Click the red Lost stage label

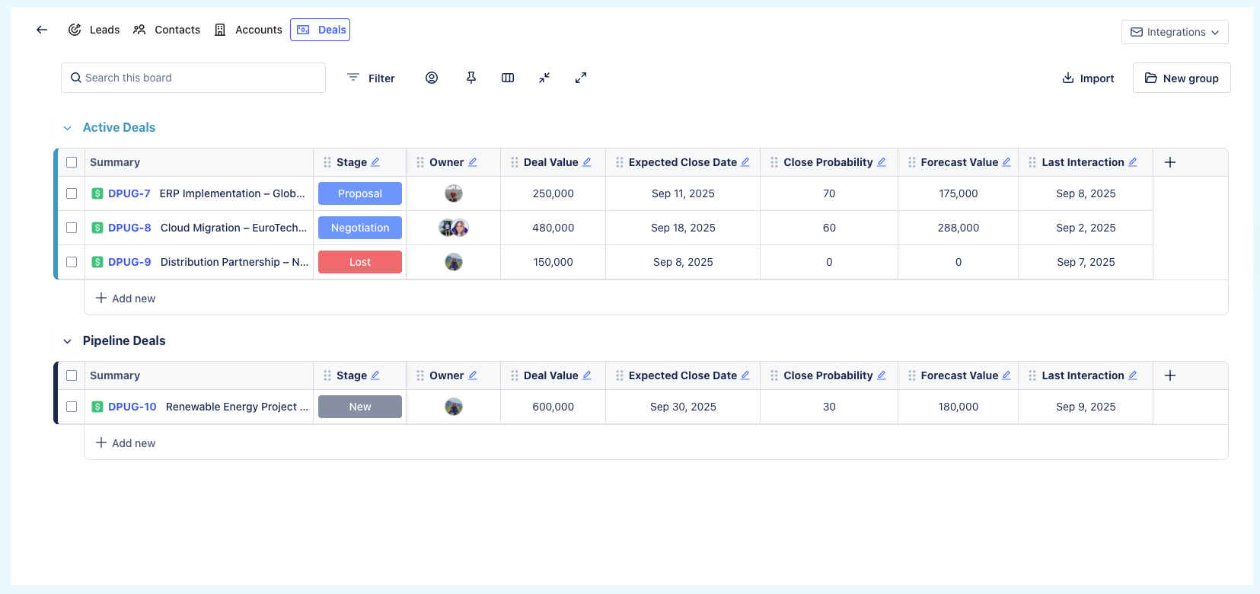tap(360, 262)
